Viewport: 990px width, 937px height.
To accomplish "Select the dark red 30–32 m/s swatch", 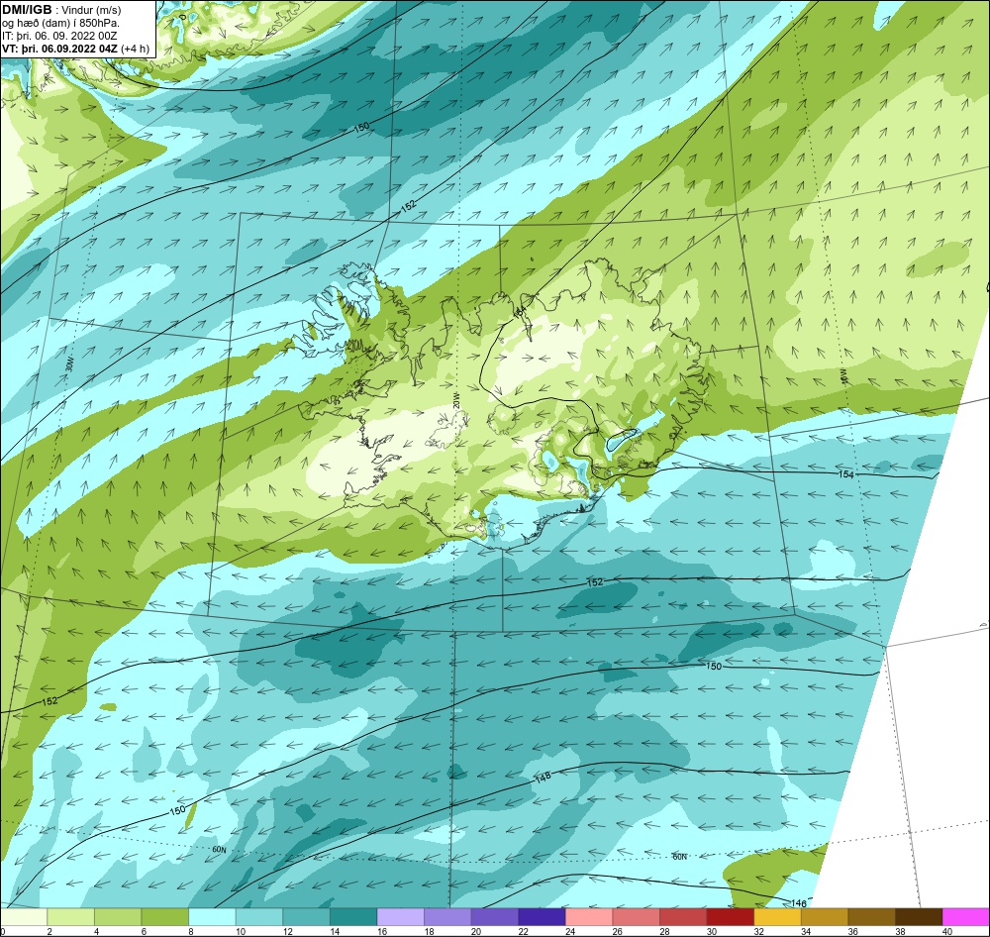I will [730, 916].
